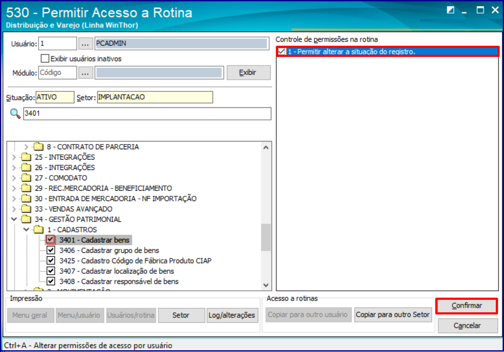This screenshot has width=504, height=352.
Task: Close the Permitir Acesso a Rotina window
Action: click(495, 10)
